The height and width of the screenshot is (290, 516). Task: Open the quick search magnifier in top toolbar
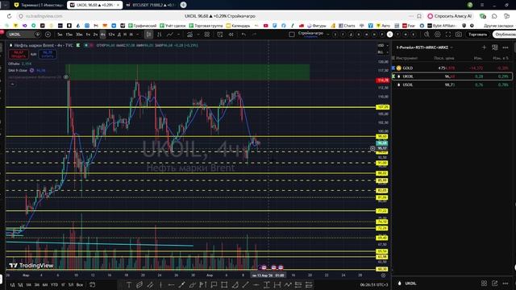427,35
